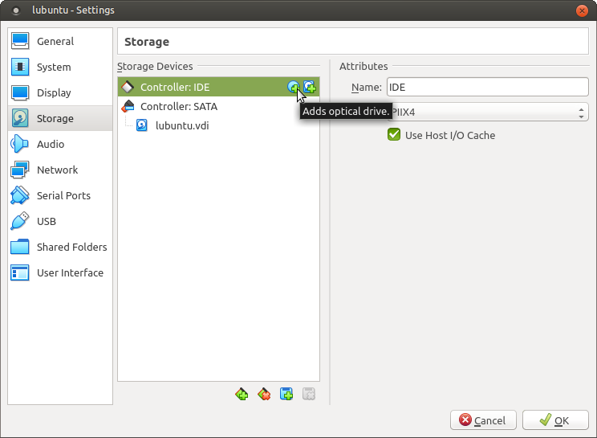Open the Shared Folders settings category
The image size is (597, 438).
click(60, 247)
